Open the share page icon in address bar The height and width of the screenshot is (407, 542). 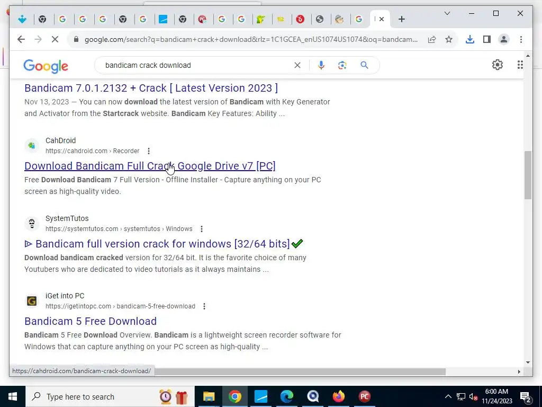click(432, 39)
